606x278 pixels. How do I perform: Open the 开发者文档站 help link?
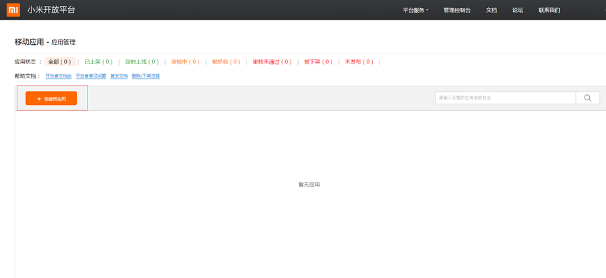coord(58,76)
